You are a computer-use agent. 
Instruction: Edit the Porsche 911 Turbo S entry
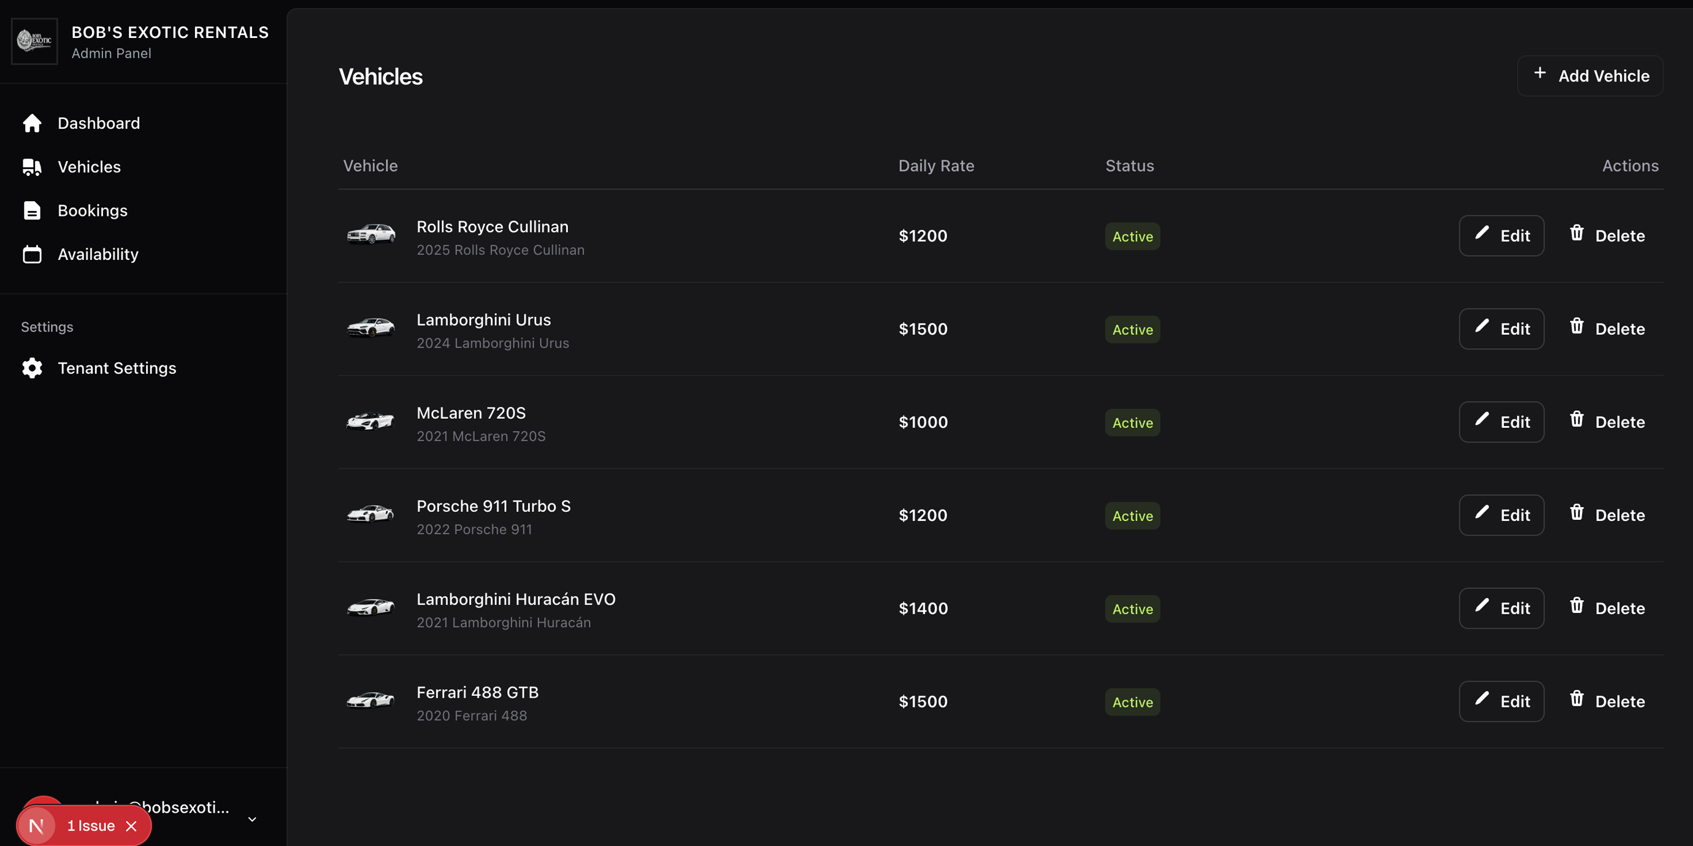1501,515
